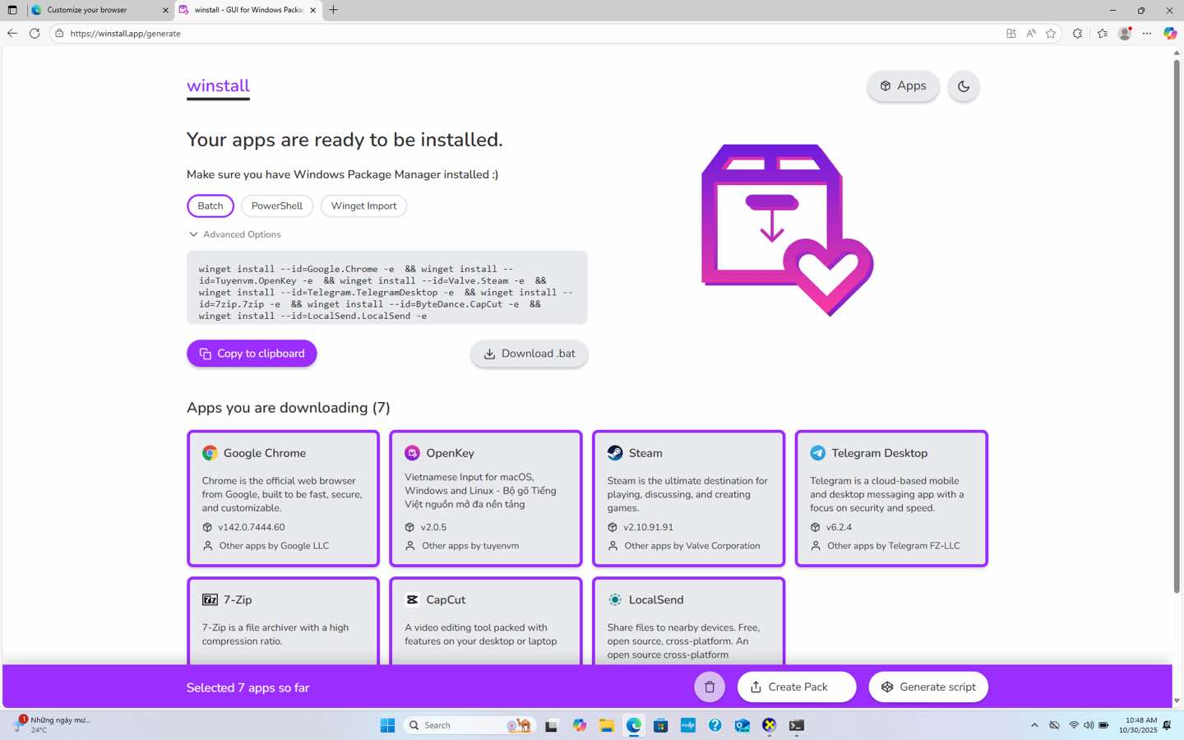Toggle dark mode with the moon icon
The height and width of the screenshot is (740, 1184).
pos(963,86)
